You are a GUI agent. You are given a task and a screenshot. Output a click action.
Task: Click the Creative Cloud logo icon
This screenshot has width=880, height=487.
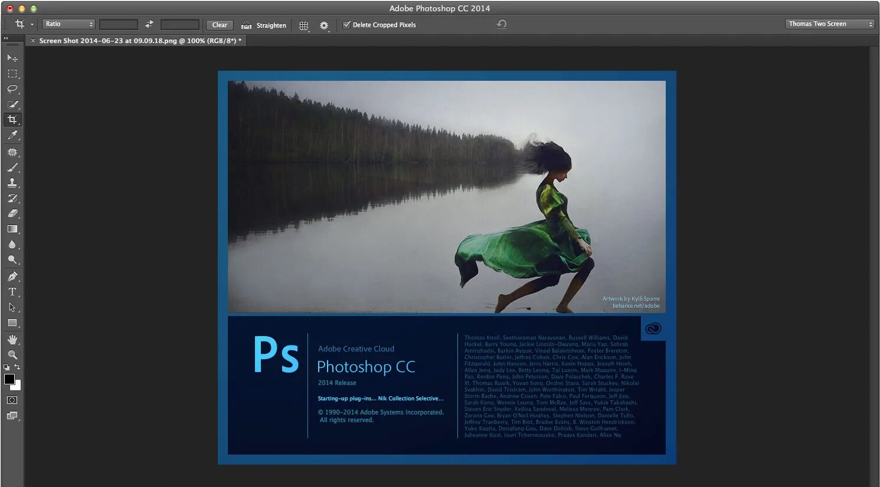653,329
